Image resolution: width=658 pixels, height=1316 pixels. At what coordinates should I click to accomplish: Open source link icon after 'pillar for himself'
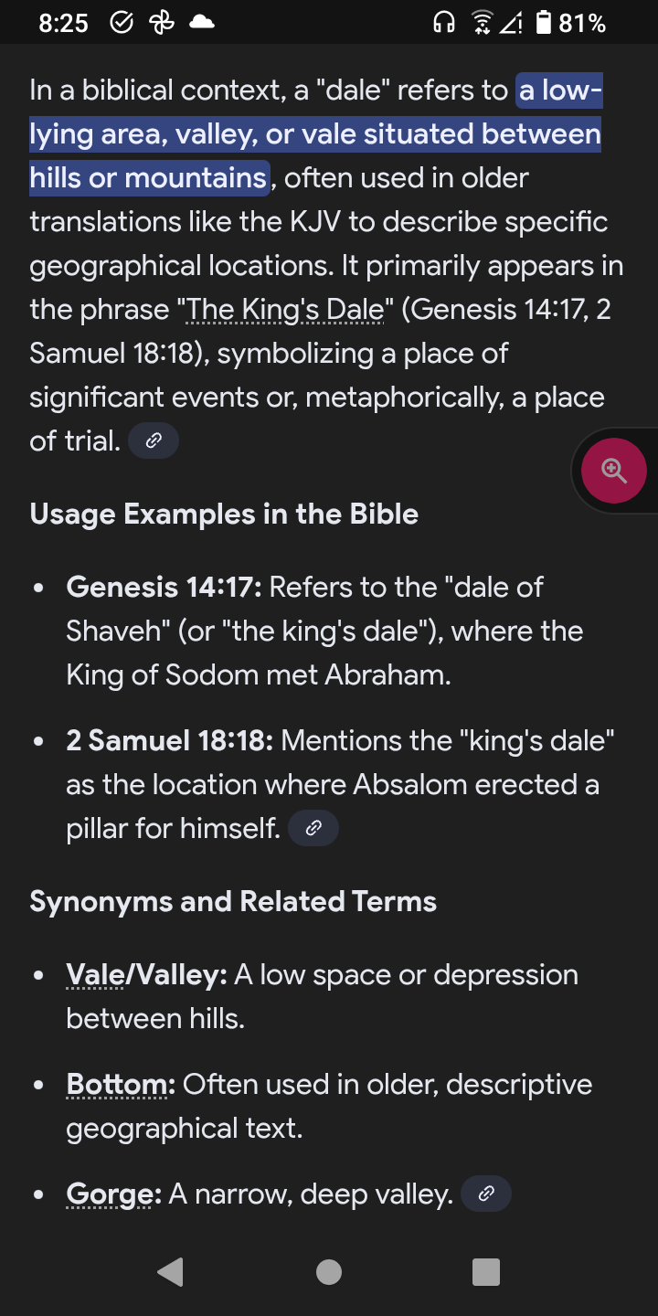pyautogui.click(x=313, y=829)
